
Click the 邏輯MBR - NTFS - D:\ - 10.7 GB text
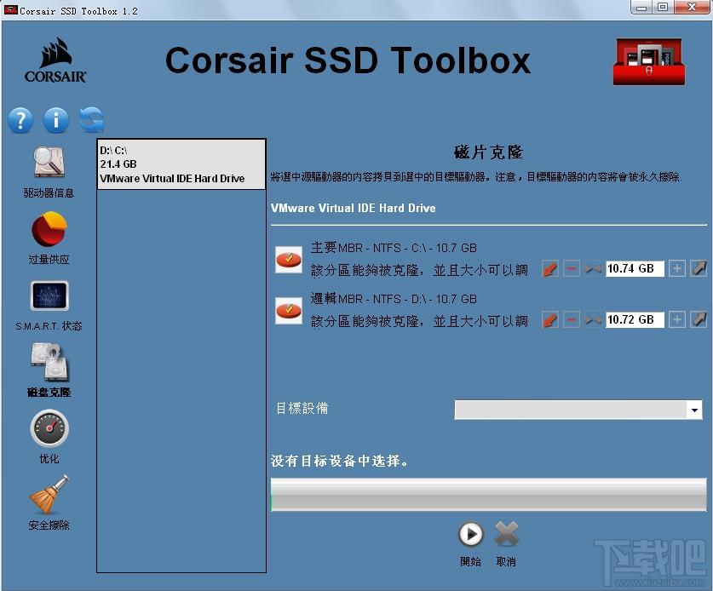click(x=394, y=299)
